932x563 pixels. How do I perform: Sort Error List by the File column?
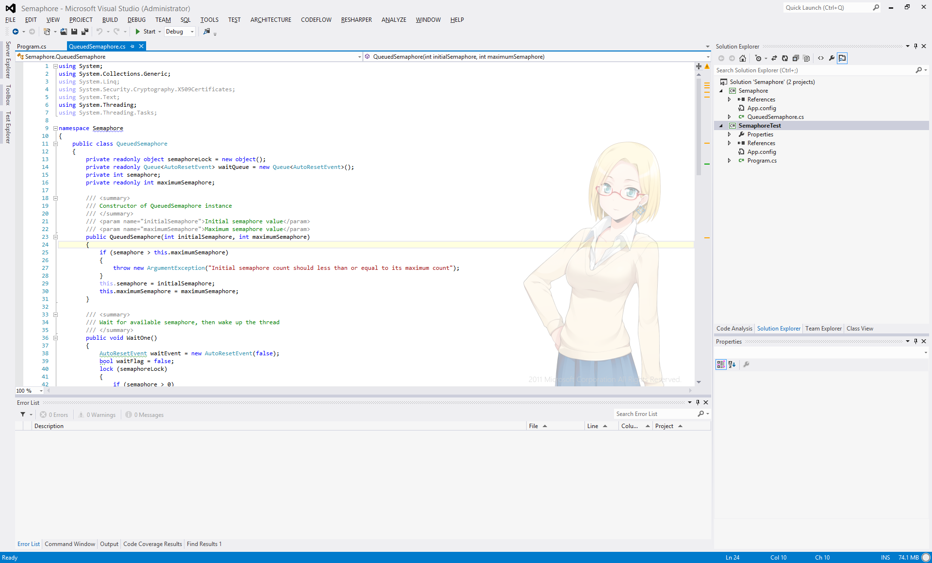[x=556, y=426]
